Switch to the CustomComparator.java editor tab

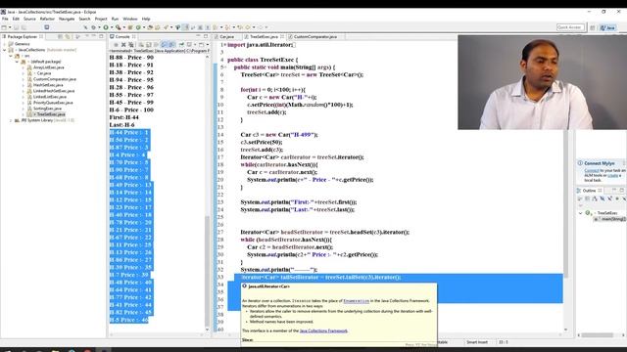click(315, 37)
